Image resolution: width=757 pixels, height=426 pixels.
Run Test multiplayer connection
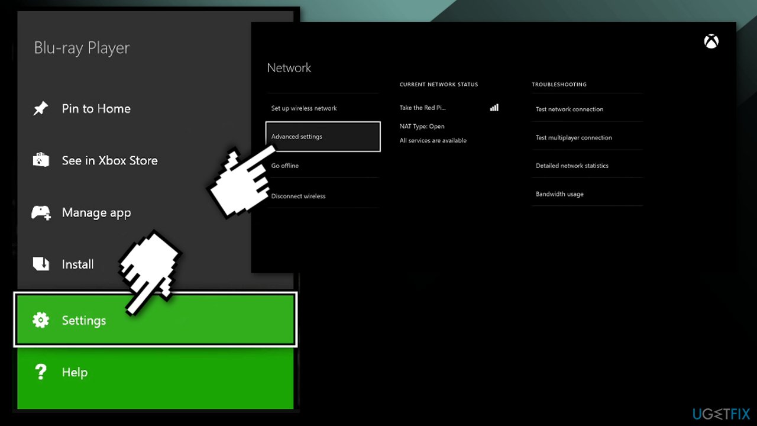tap(574, 137)
